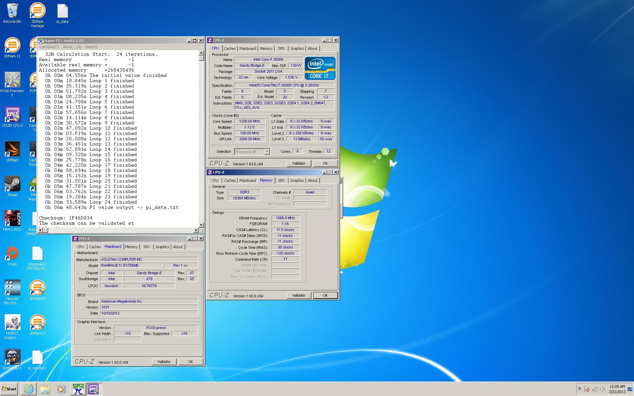
Task: Open the Recycle Bin desktop icon
Action: point(12,14)
